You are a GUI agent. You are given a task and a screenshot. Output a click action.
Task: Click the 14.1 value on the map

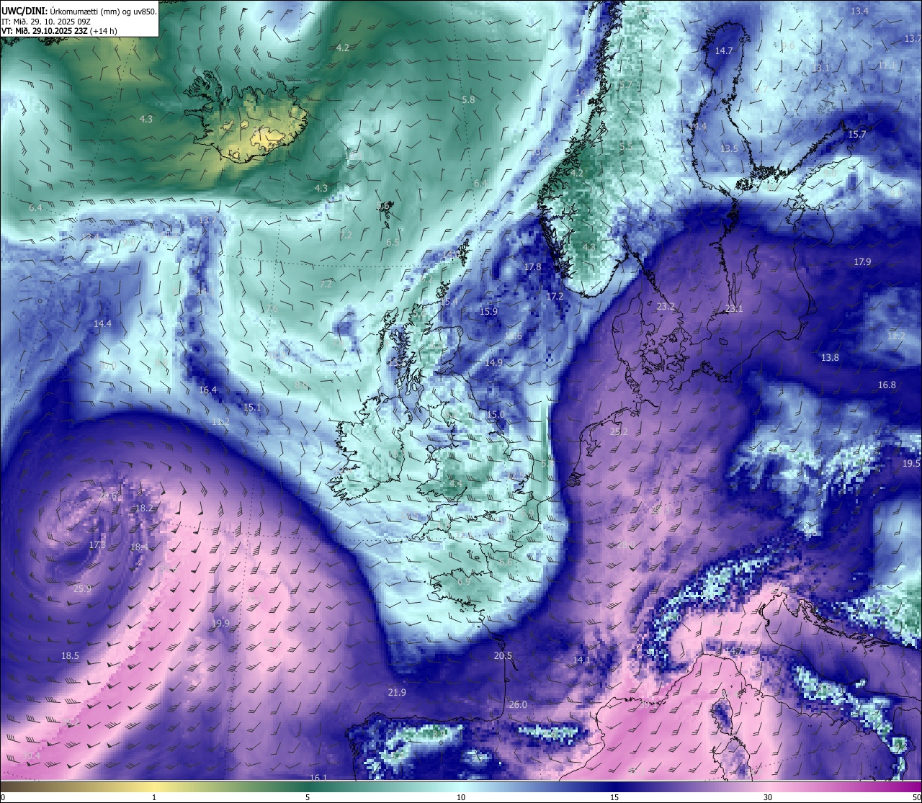[581, 660]
